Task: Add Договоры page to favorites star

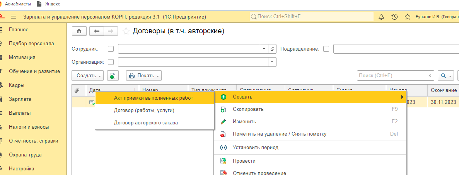Action: click(125, 31)
